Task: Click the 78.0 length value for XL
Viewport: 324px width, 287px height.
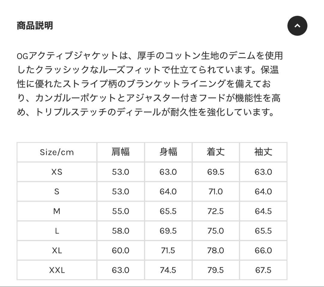Action: [x=215, y=250]
